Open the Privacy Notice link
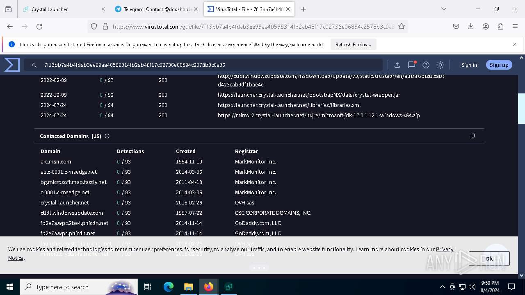The width and height of the screenshot is (525, 295). (445, 249)
